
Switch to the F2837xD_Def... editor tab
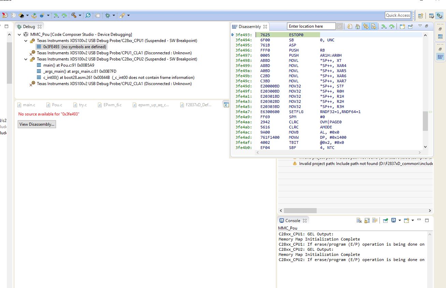pos(196,105)
